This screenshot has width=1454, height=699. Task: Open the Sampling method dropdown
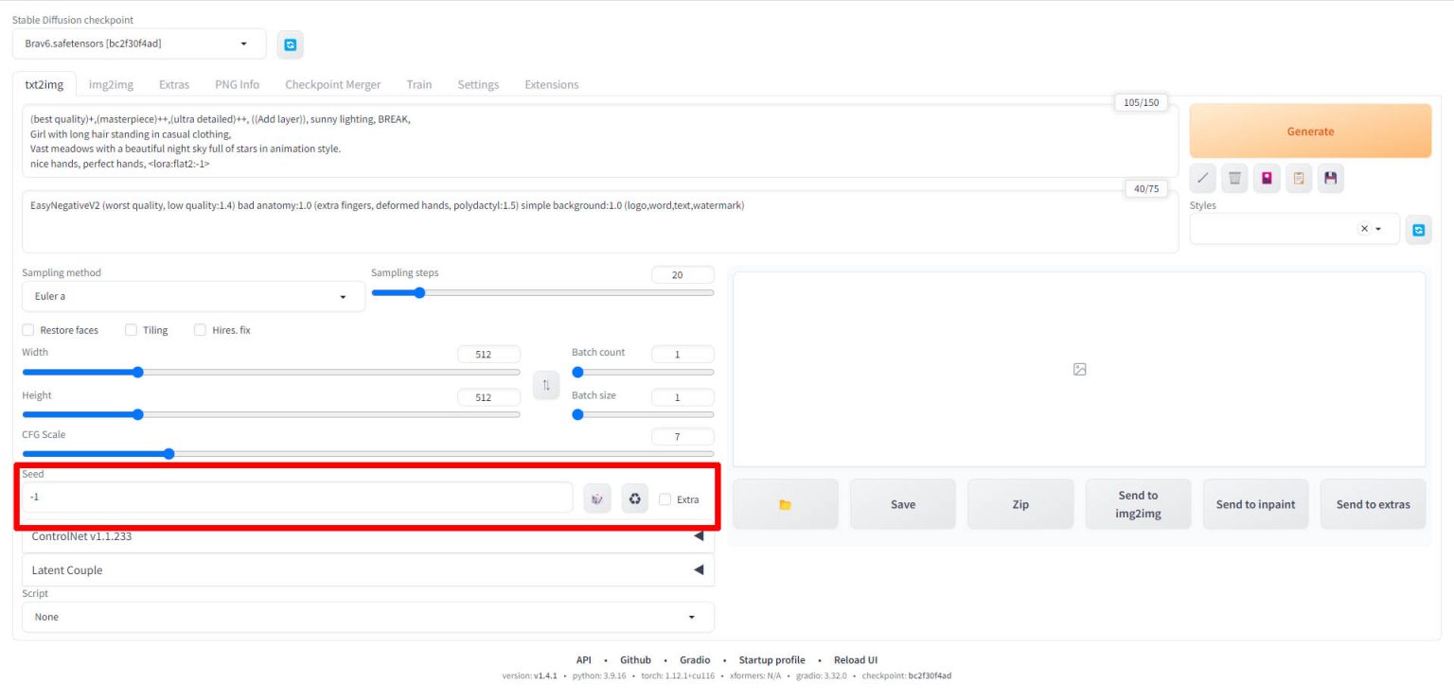[x=193, y=297]
